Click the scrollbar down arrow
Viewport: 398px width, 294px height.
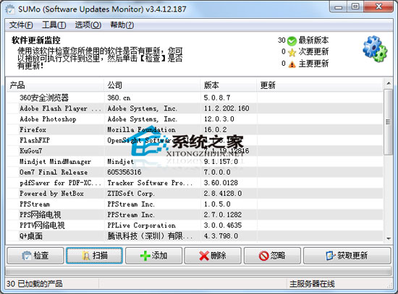click(389, 238)
